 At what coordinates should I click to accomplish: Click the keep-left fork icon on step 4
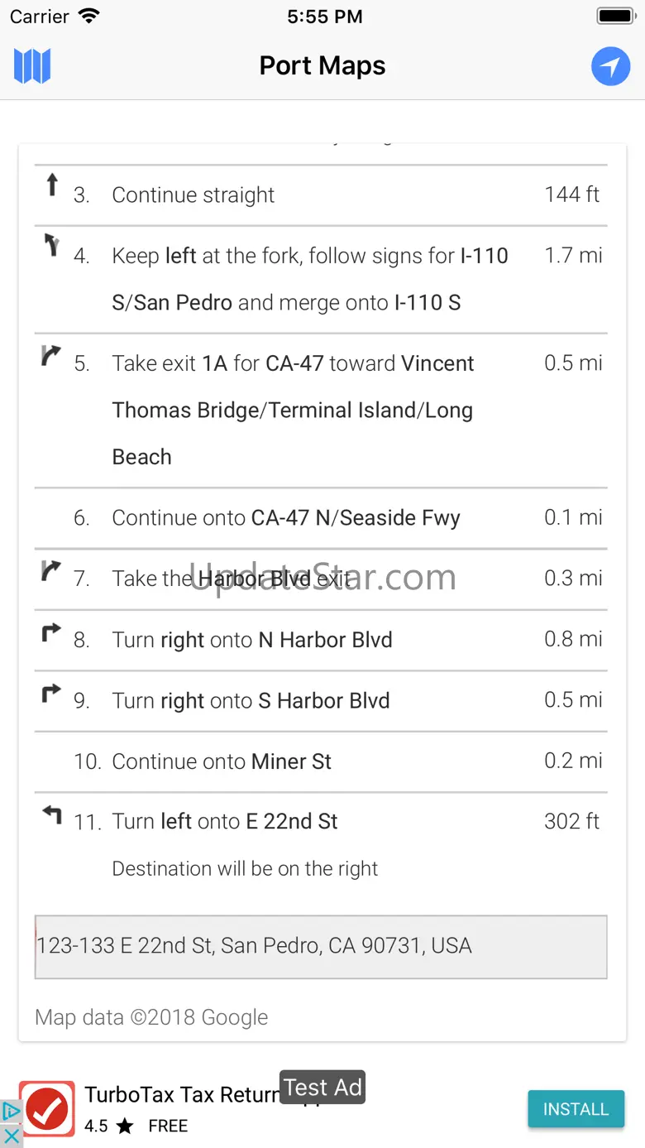click(52, 245)
